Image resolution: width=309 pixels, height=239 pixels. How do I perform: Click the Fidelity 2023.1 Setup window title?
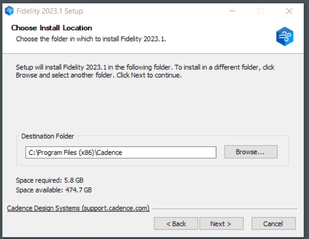coord(49,11)
